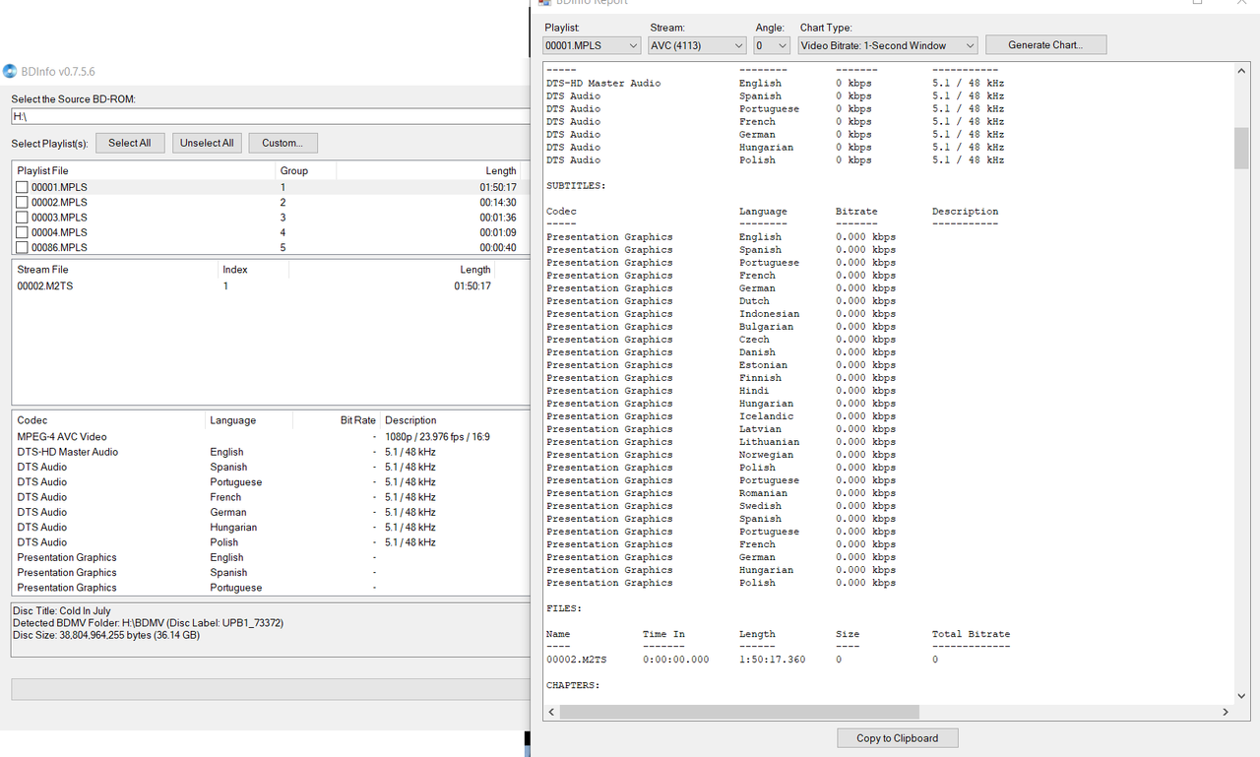Click Indonesian subtitle line in report
1260x757 pixels.
pos(721,314)
